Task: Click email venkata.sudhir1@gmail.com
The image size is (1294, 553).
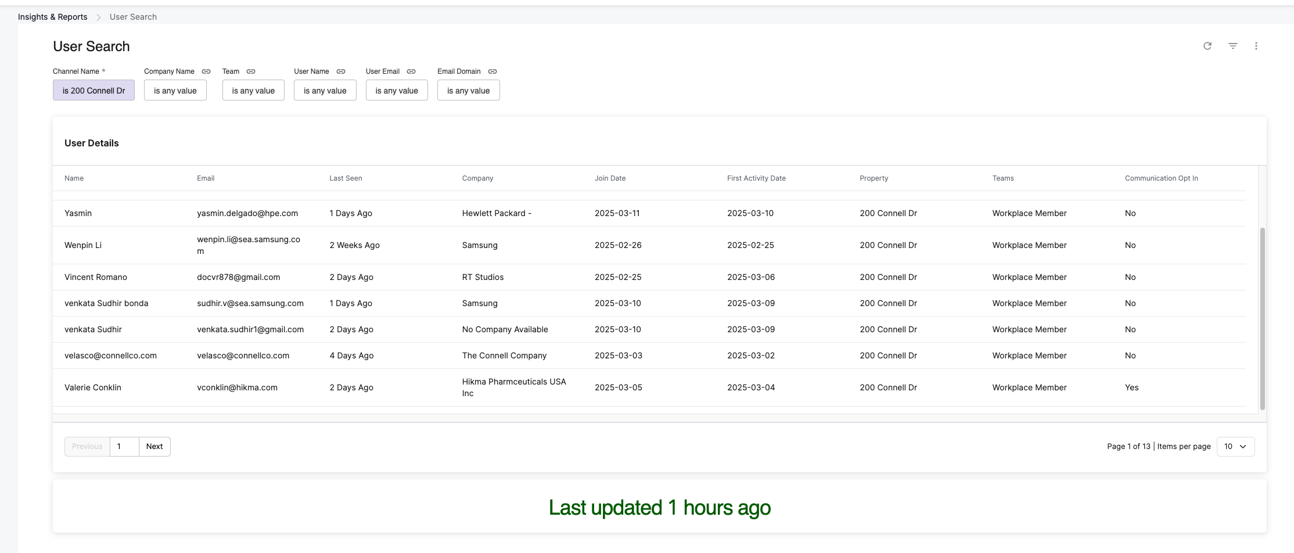Action: (250, 329)
